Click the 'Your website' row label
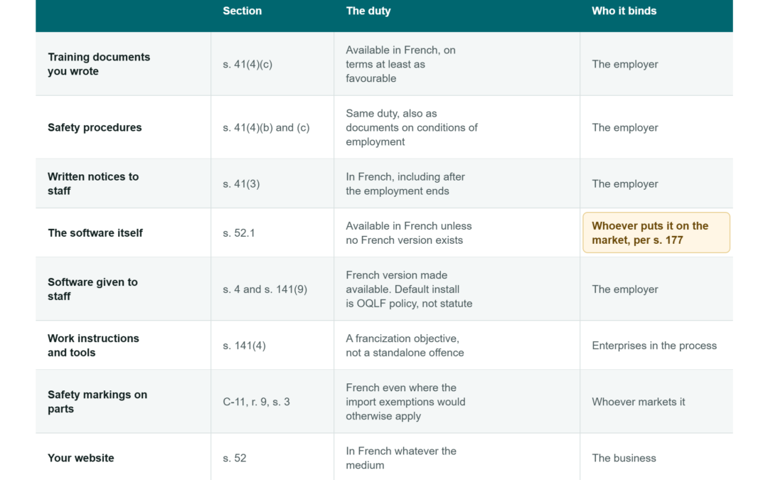This screenshot has width=768, height=480. (81, 458)
